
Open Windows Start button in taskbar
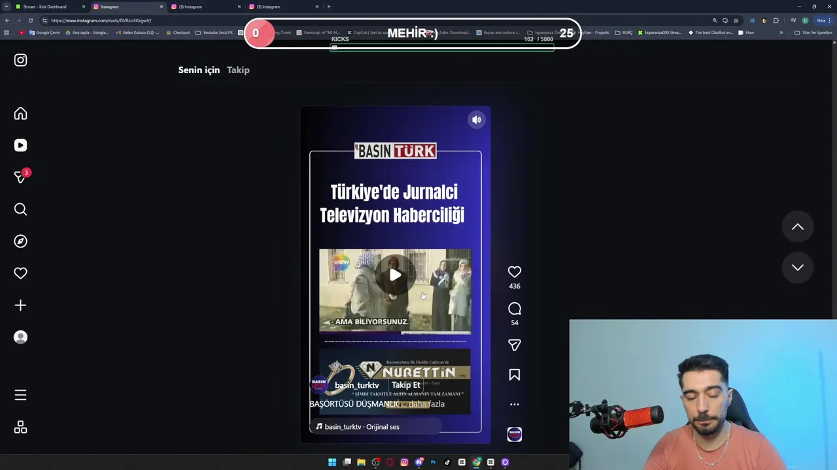tap(332, 462)
